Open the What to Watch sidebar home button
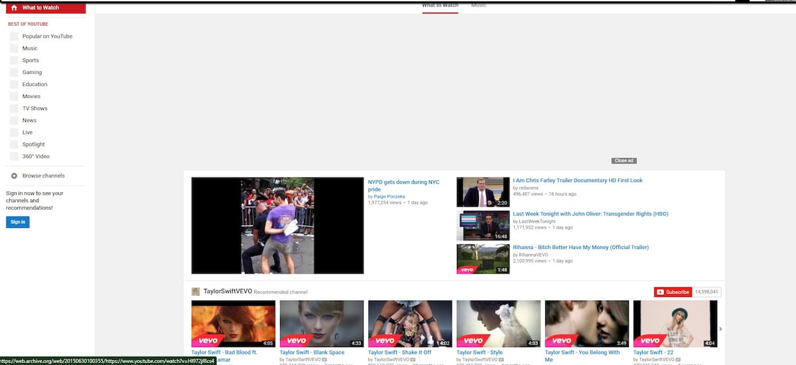Viewport: 796px width, 365px height. point(46,8)
